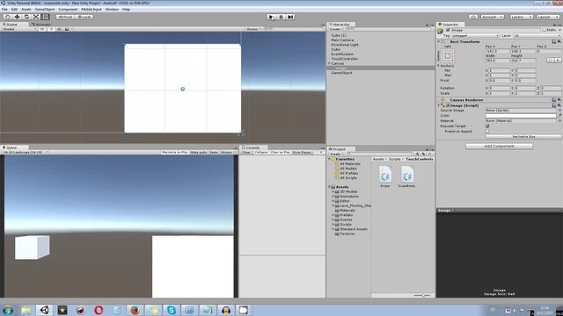Toggle Image (Script) enabled checkbox
The height and width of the screenshot is (316, 563).
448,105
